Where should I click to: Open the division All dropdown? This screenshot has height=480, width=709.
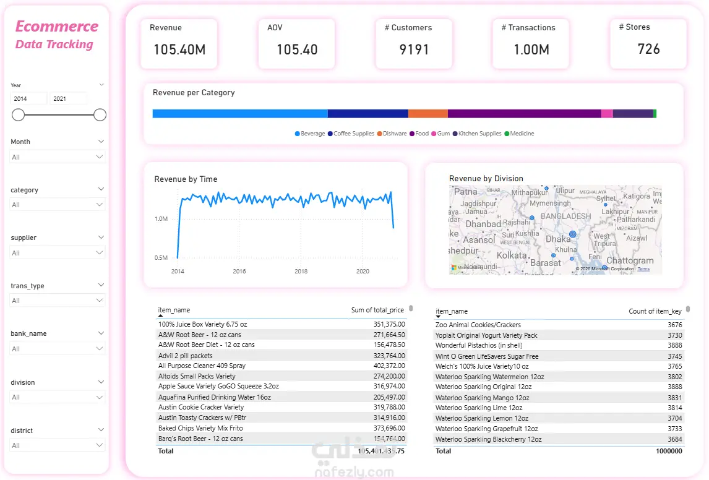(x=57, y=397)
